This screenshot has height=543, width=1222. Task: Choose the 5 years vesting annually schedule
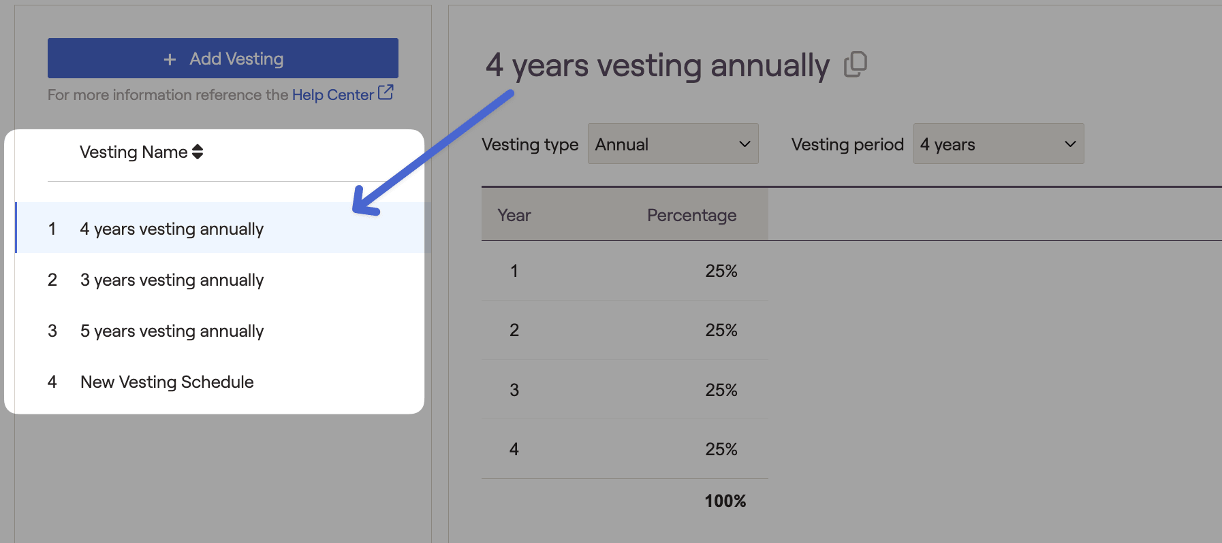[x=172, y=331]
